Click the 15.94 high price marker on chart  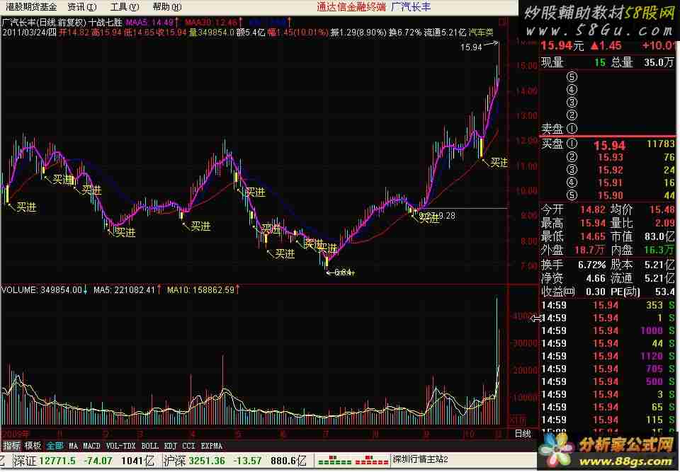tap(471, 47)
